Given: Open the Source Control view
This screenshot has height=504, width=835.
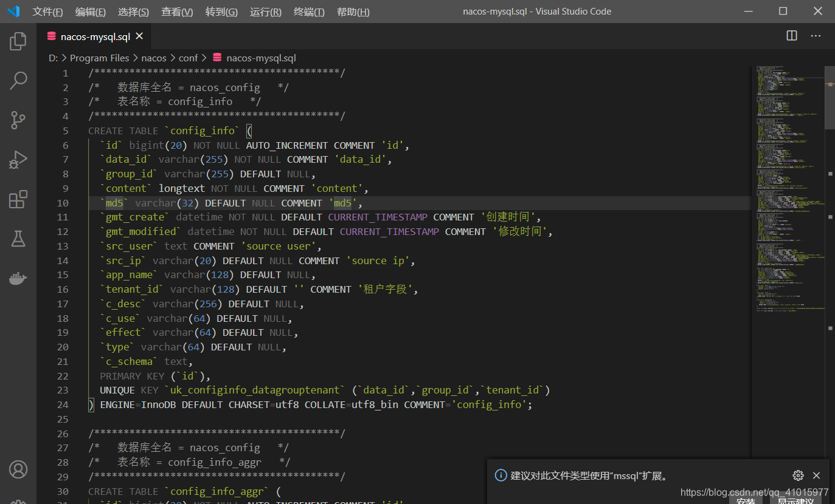Looking at the screenshot, I should tap(18, 120).
